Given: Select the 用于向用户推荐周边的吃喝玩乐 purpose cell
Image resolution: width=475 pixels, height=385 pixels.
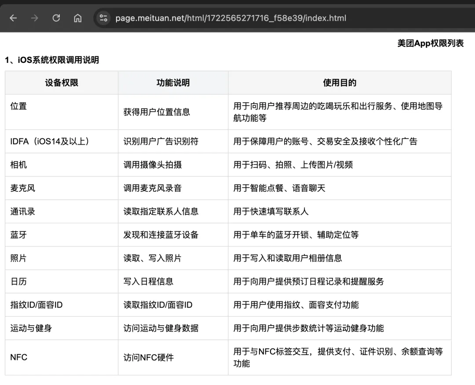Looking at the screenshot, I should pos(340,112).
